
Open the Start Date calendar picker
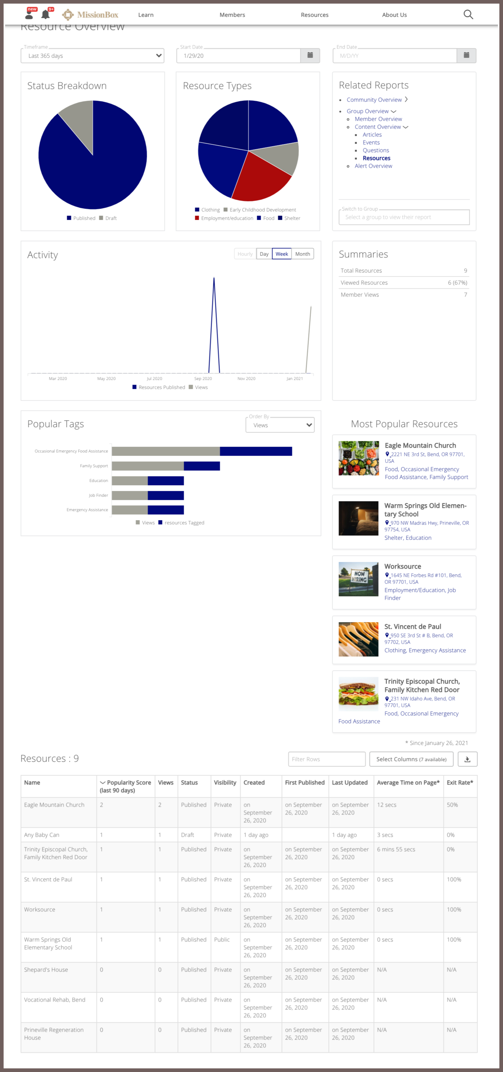(x=310, y=55)
